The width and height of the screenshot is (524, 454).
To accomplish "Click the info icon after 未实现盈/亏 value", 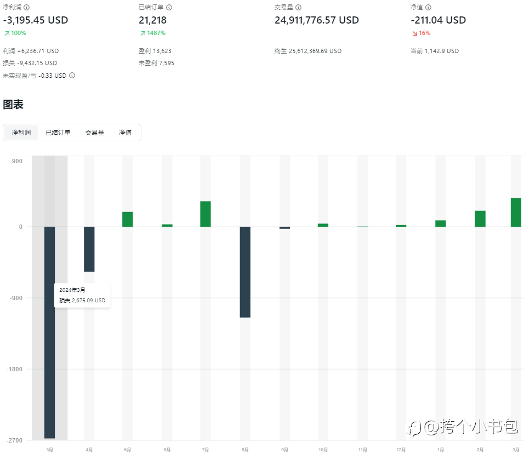I will pyautogui.click(x=72, y=76).
